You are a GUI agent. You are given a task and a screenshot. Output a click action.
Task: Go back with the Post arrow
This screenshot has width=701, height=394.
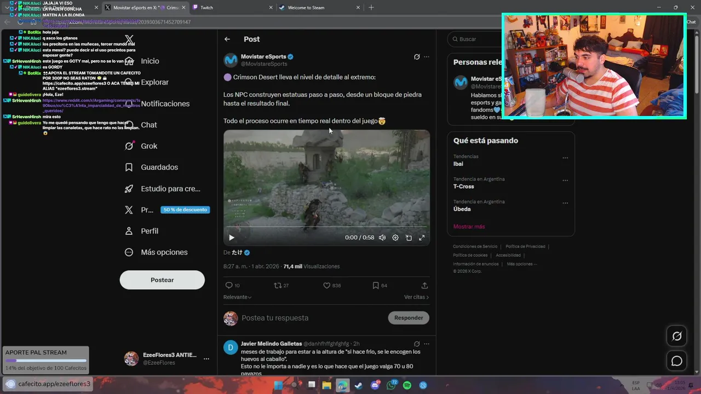[227, 39]
